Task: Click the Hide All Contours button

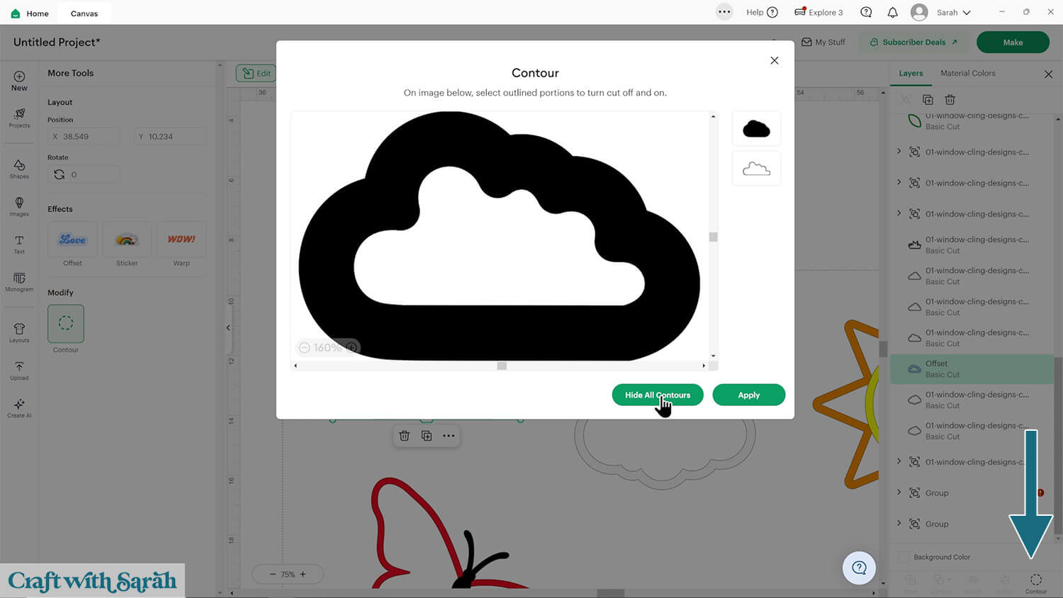Action: (x=658, y=395)
